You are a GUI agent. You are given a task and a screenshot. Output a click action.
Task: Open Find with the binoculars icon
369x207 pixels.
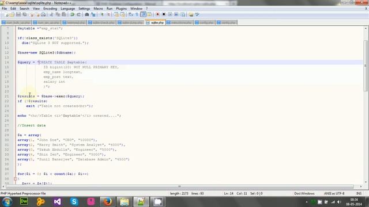pyautogui.click(x=87, y=14)
